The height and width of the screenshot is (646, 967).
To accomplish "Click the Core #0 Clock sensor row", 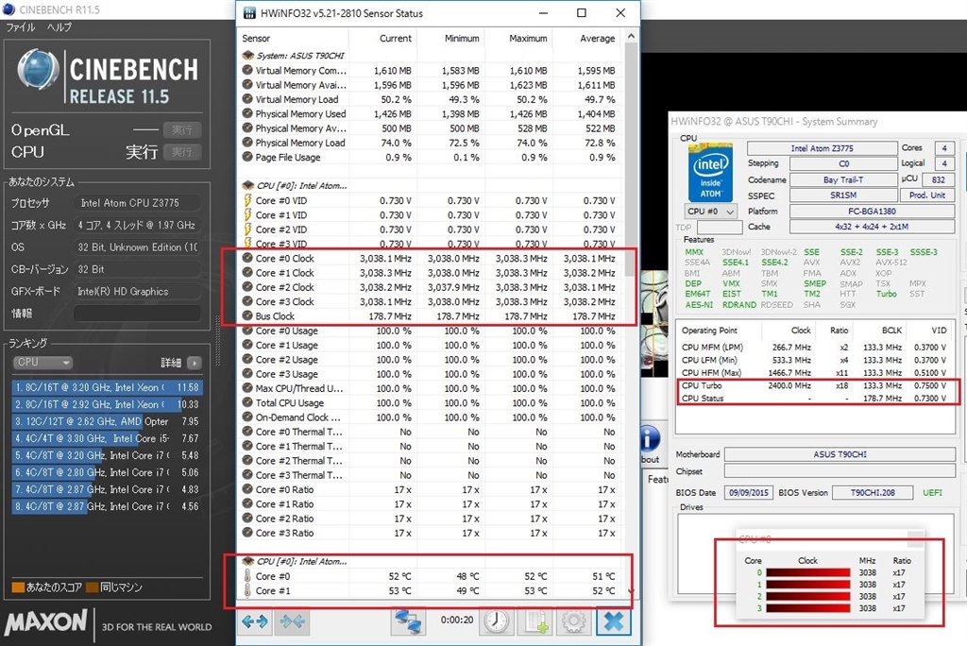I will tap(430, 258).
